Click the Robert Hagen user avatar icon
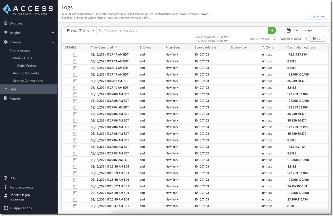 pos(6,195)
